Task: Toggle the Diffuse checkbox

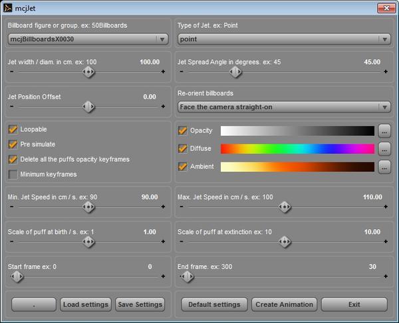Action: [182, 149]
